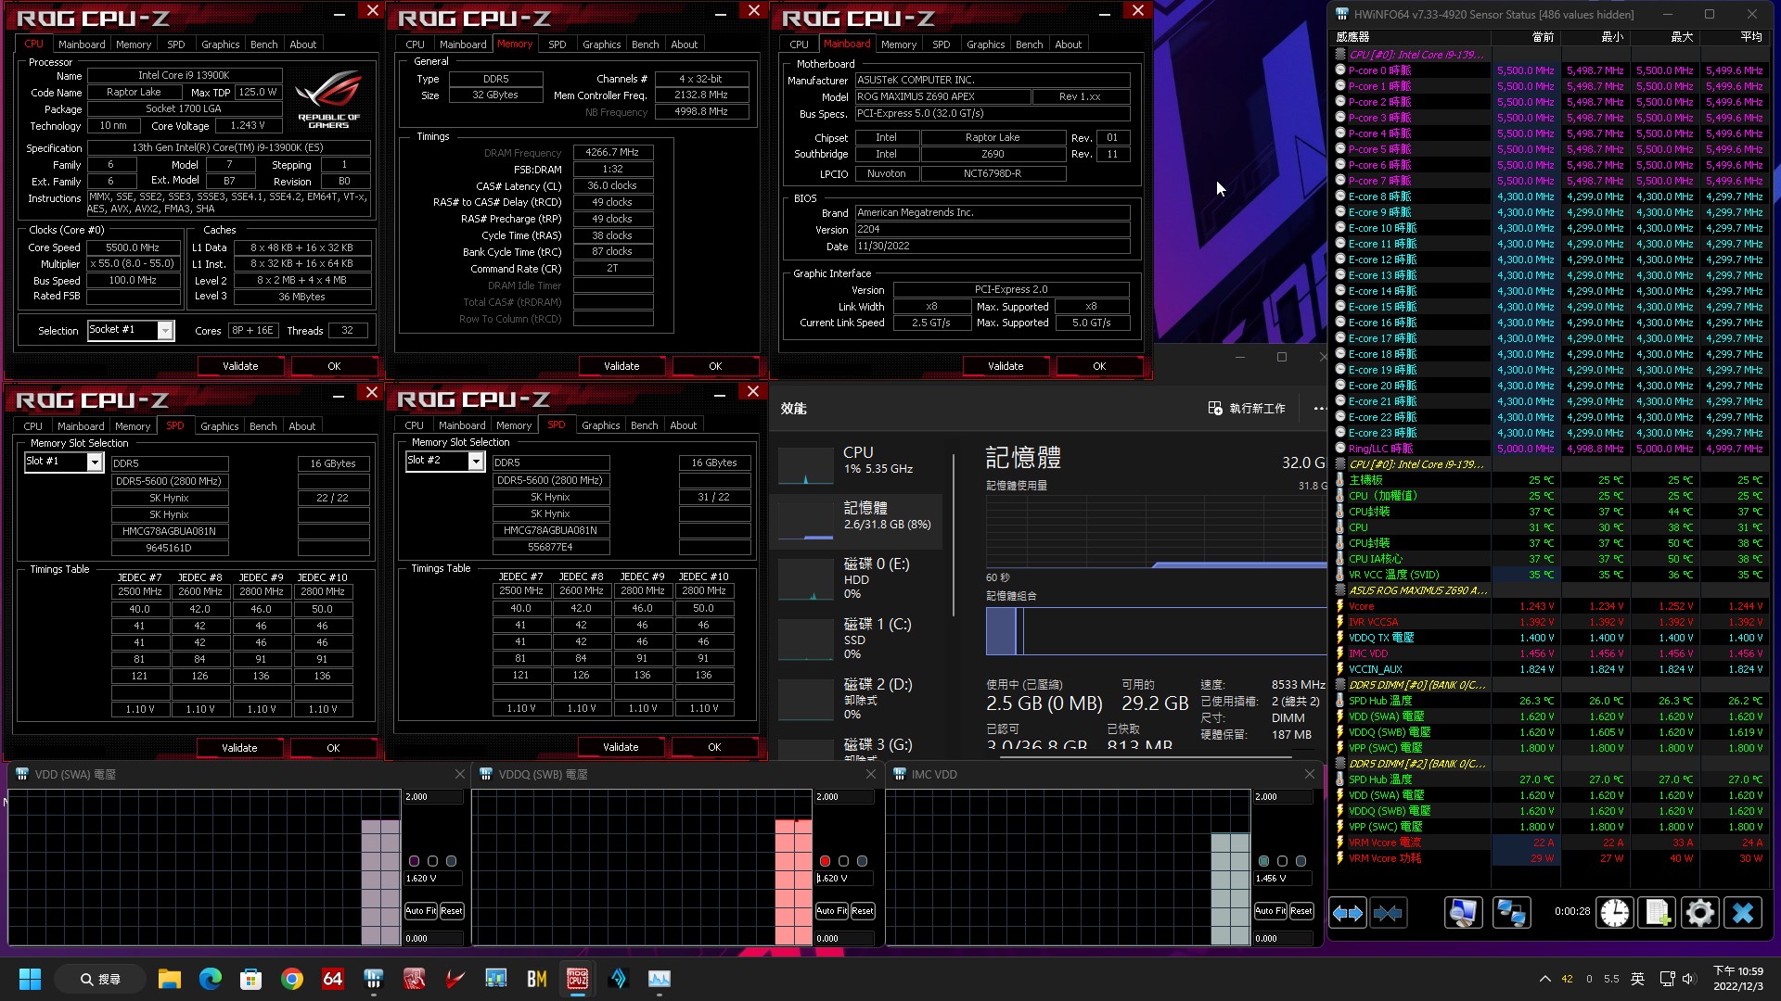Open the Slot #1 memory slot dropdown
The image size is (1781, 1001).
pyautogui.click(x=95, y=462)
